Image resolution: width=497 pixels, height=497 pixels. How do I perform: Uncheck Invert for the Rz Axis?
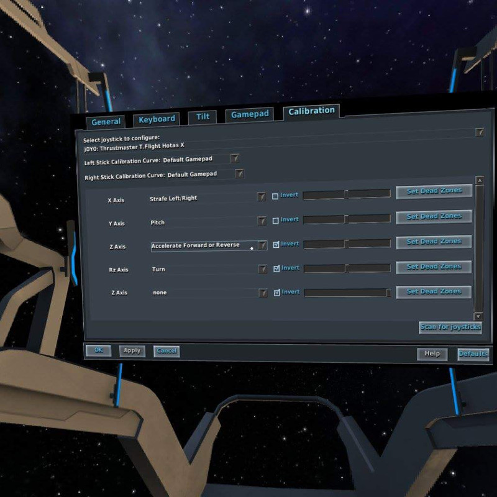pyautogui.click(x=276, y=269)
